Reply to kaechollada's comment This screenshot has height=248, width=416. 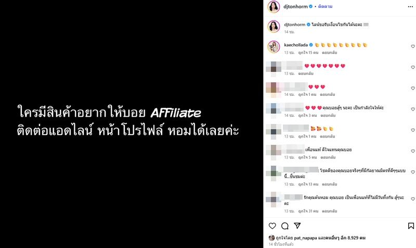coord(329,53)
